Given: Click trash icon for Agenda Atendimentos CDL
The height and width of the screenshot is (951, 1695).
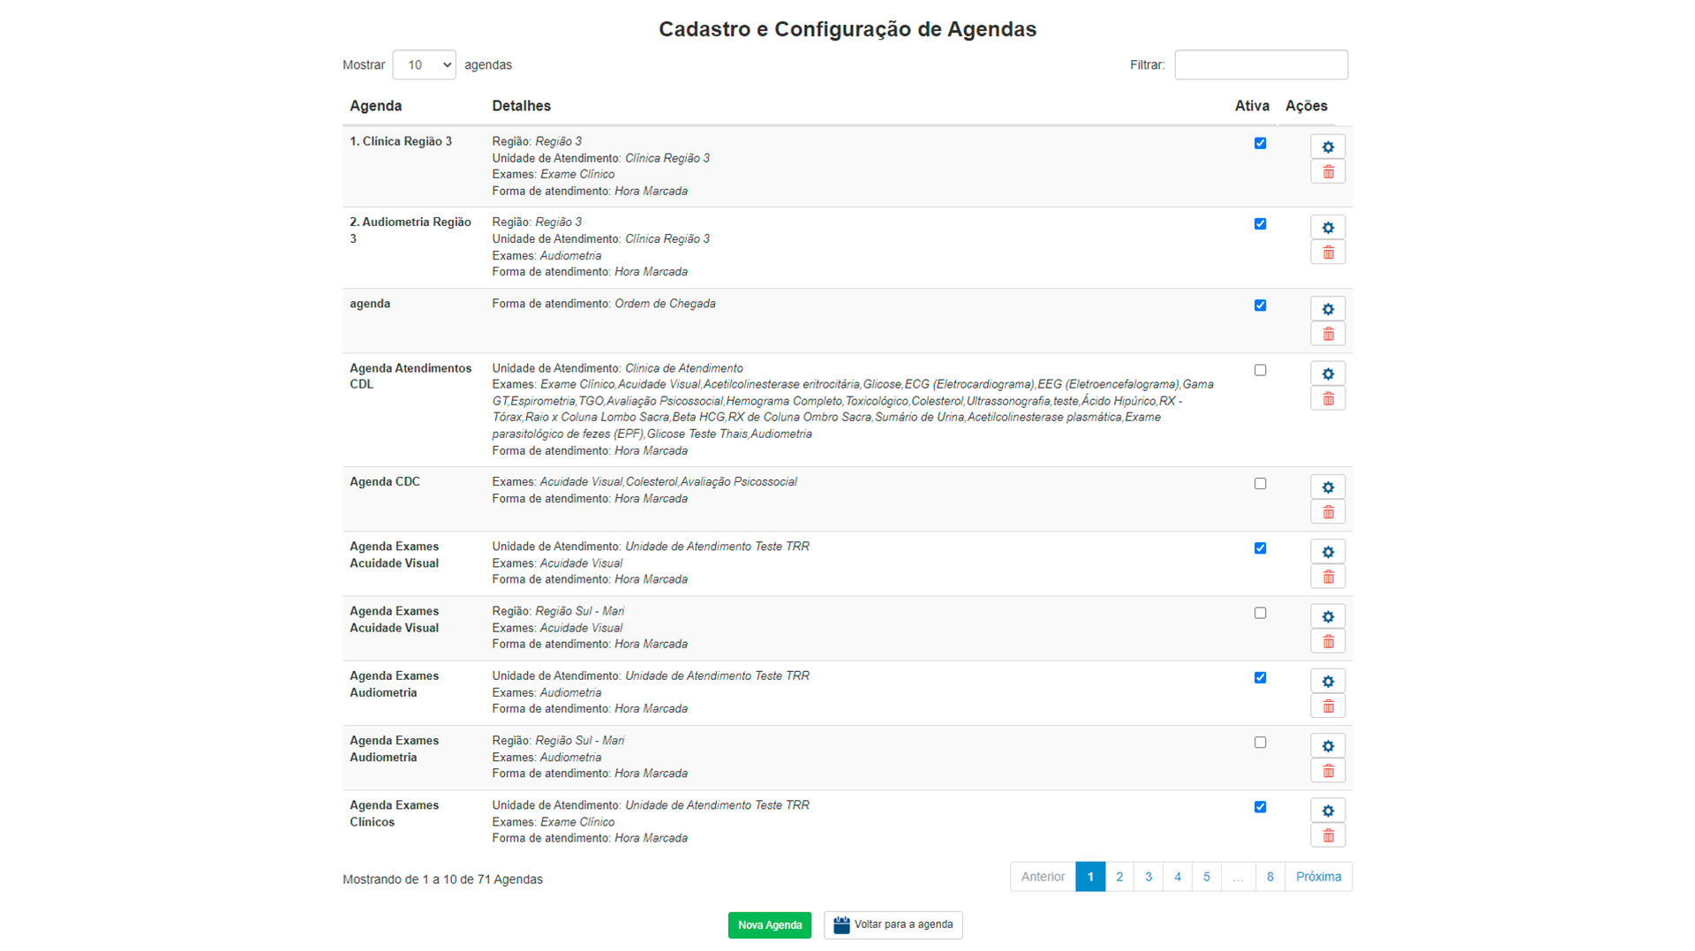Looking at the screenshot, I should pos(1327,399).
